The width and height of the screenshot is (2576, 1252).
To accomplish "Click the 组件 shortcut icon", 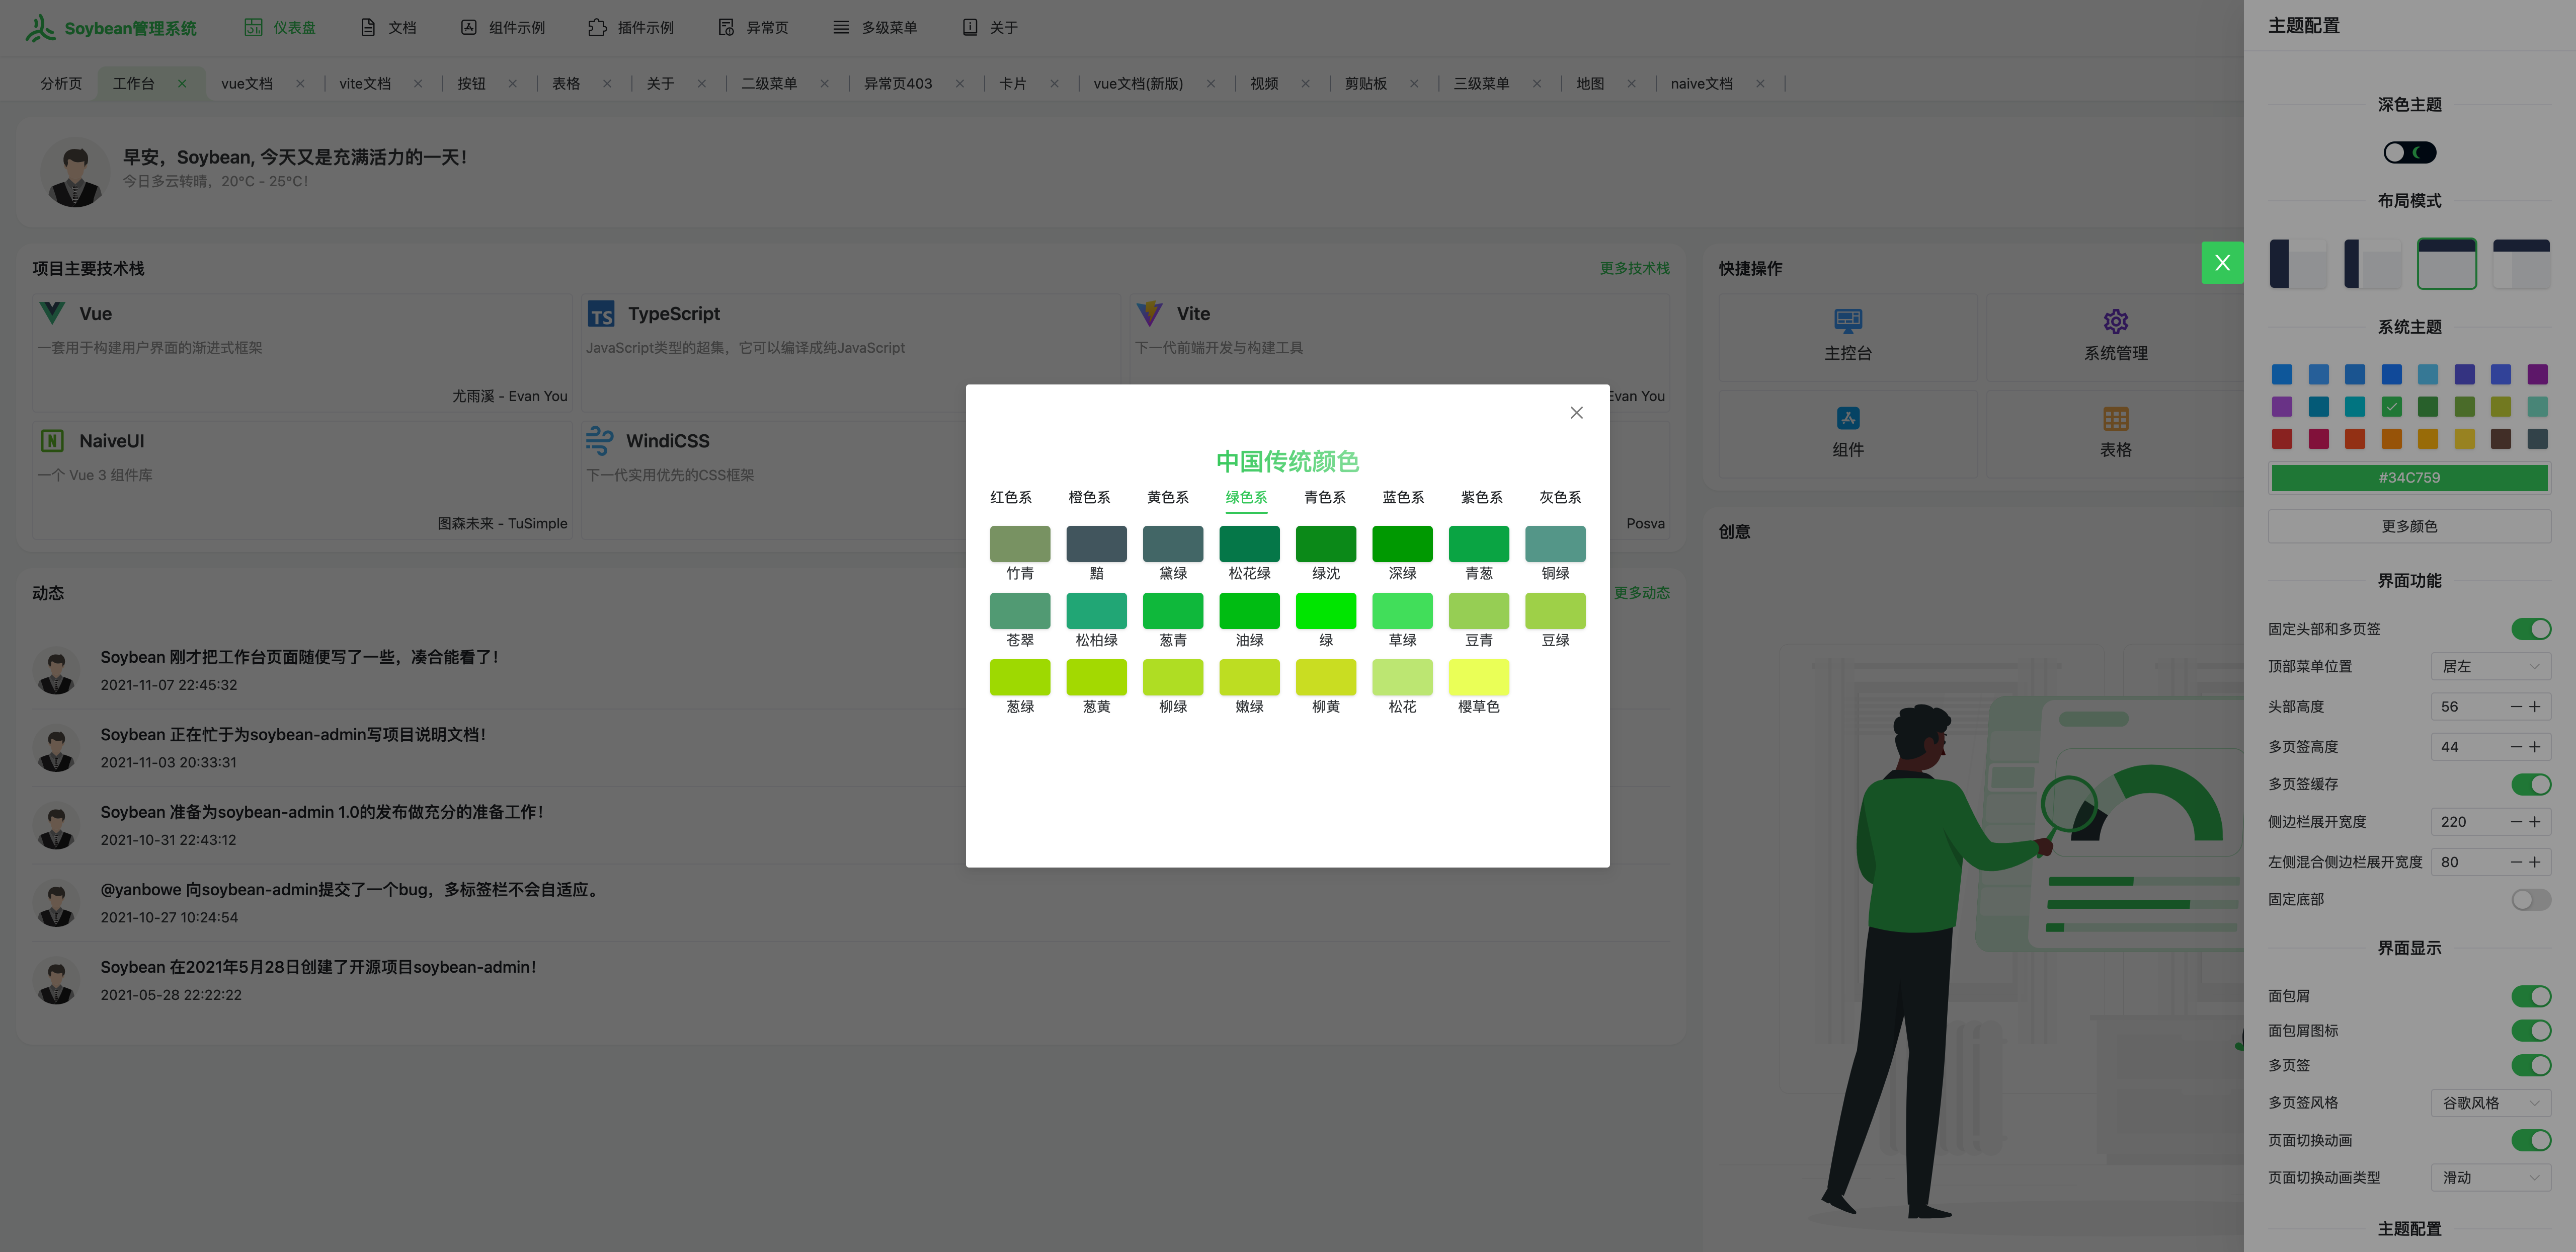I will pos(1847,418).
